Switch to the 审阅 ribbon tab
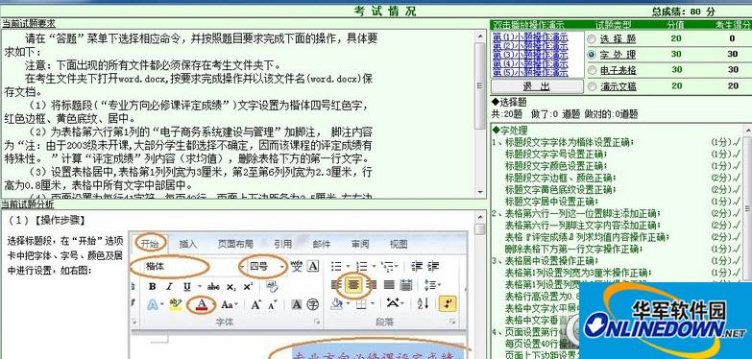 [x=360, y=244]
